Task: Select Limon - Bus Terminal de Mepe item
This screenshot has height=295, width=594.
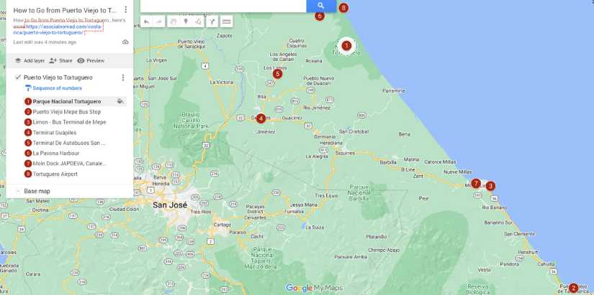Action: (x=69, y=122)
